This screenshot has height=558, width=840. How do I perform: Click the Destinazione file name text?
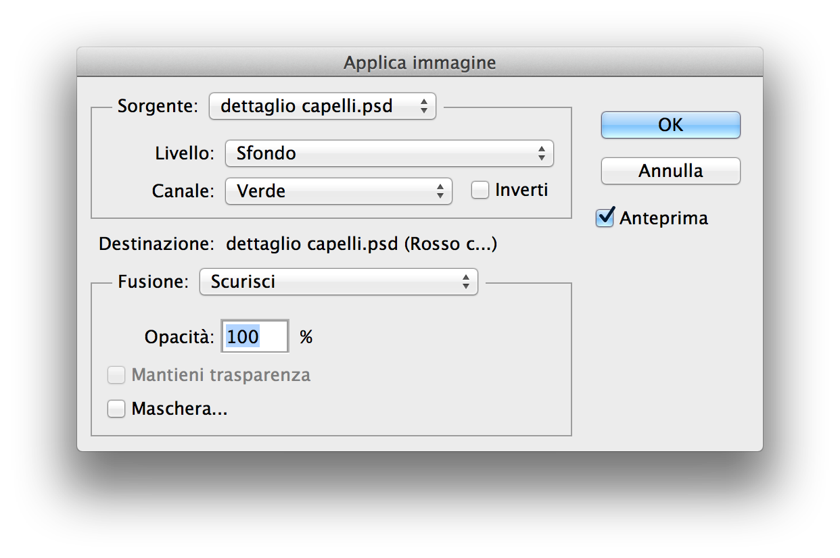click(362, 244)
